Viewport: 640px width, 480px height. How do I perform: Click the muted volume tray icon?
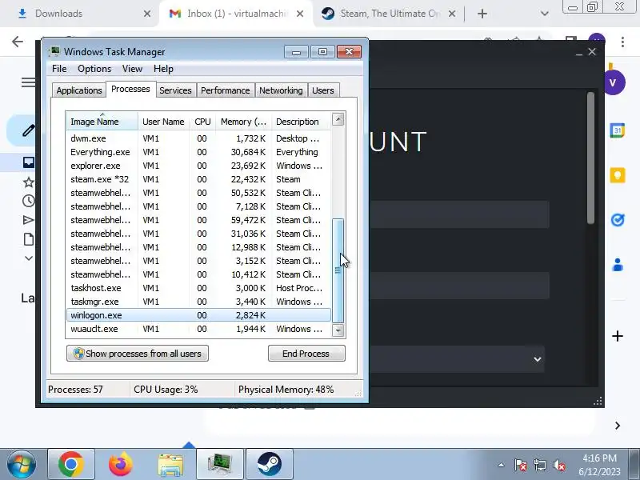[x=558, y=465]
